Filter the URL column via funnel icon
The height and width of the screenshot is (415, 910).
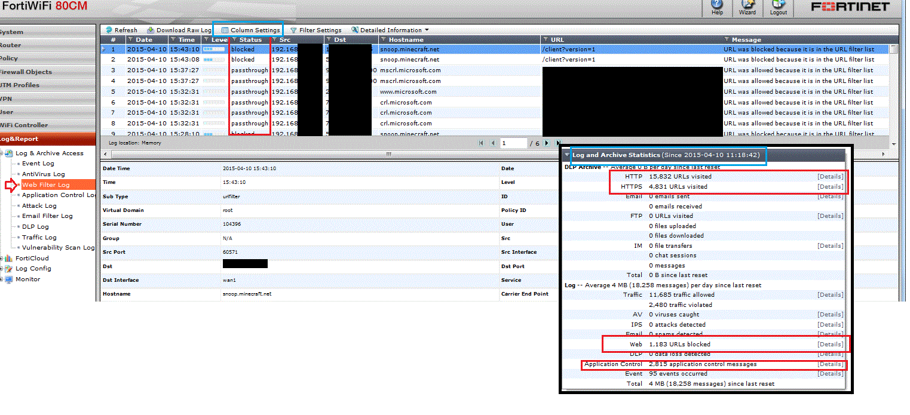546,39
